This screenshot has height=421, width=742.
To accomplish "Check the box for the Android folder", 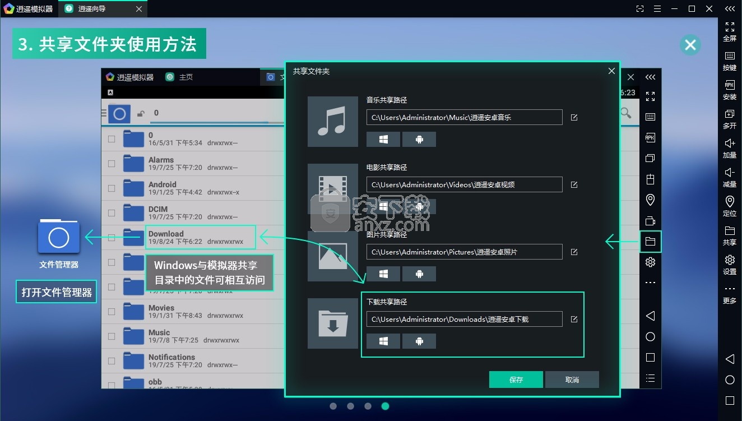I will click(112, 188).
